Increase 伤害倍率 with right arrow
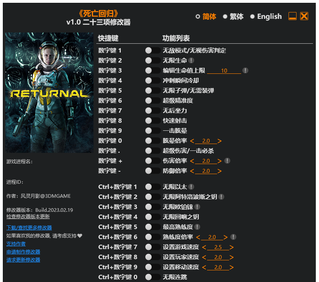Screen dimensions: 319x282 pos(219,161)
